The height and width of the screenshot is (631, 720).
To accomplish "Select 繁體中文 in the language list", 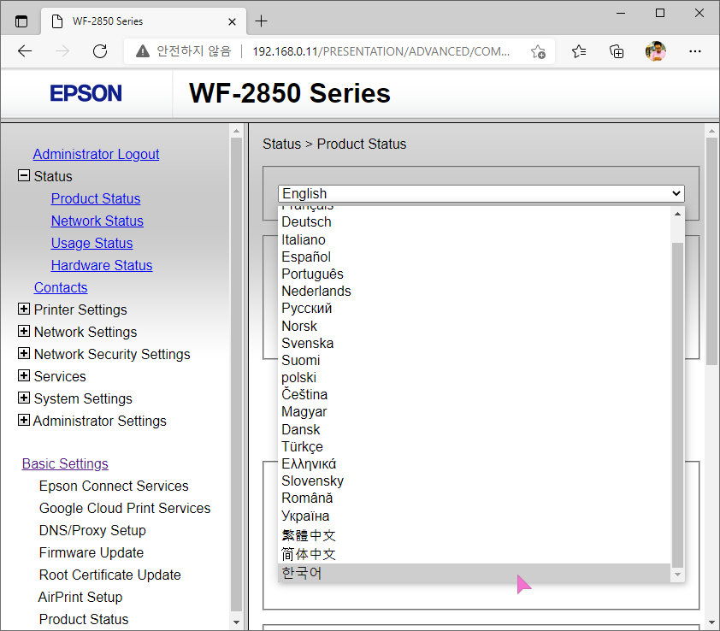I will [x=475, y=535].
